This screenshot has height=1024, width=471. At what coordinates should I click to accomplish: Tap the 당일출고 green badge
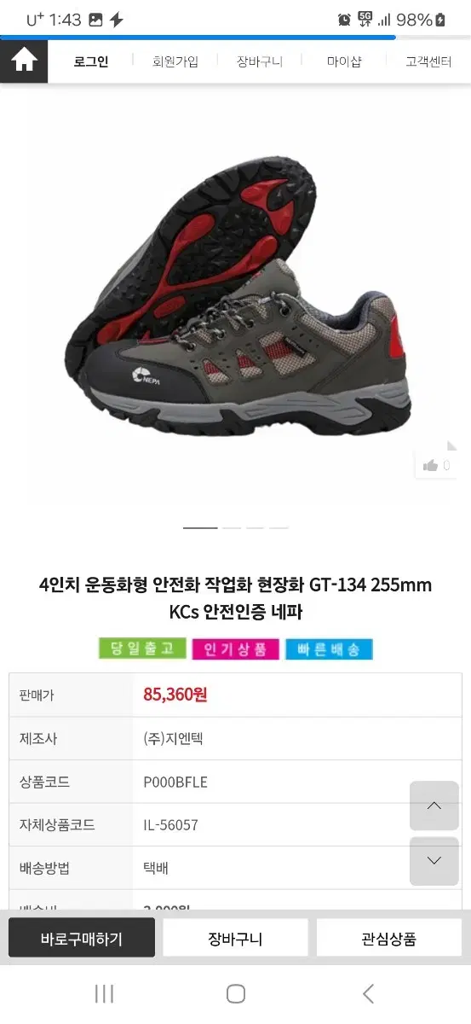pyautogui.click(x=142, y=649)
